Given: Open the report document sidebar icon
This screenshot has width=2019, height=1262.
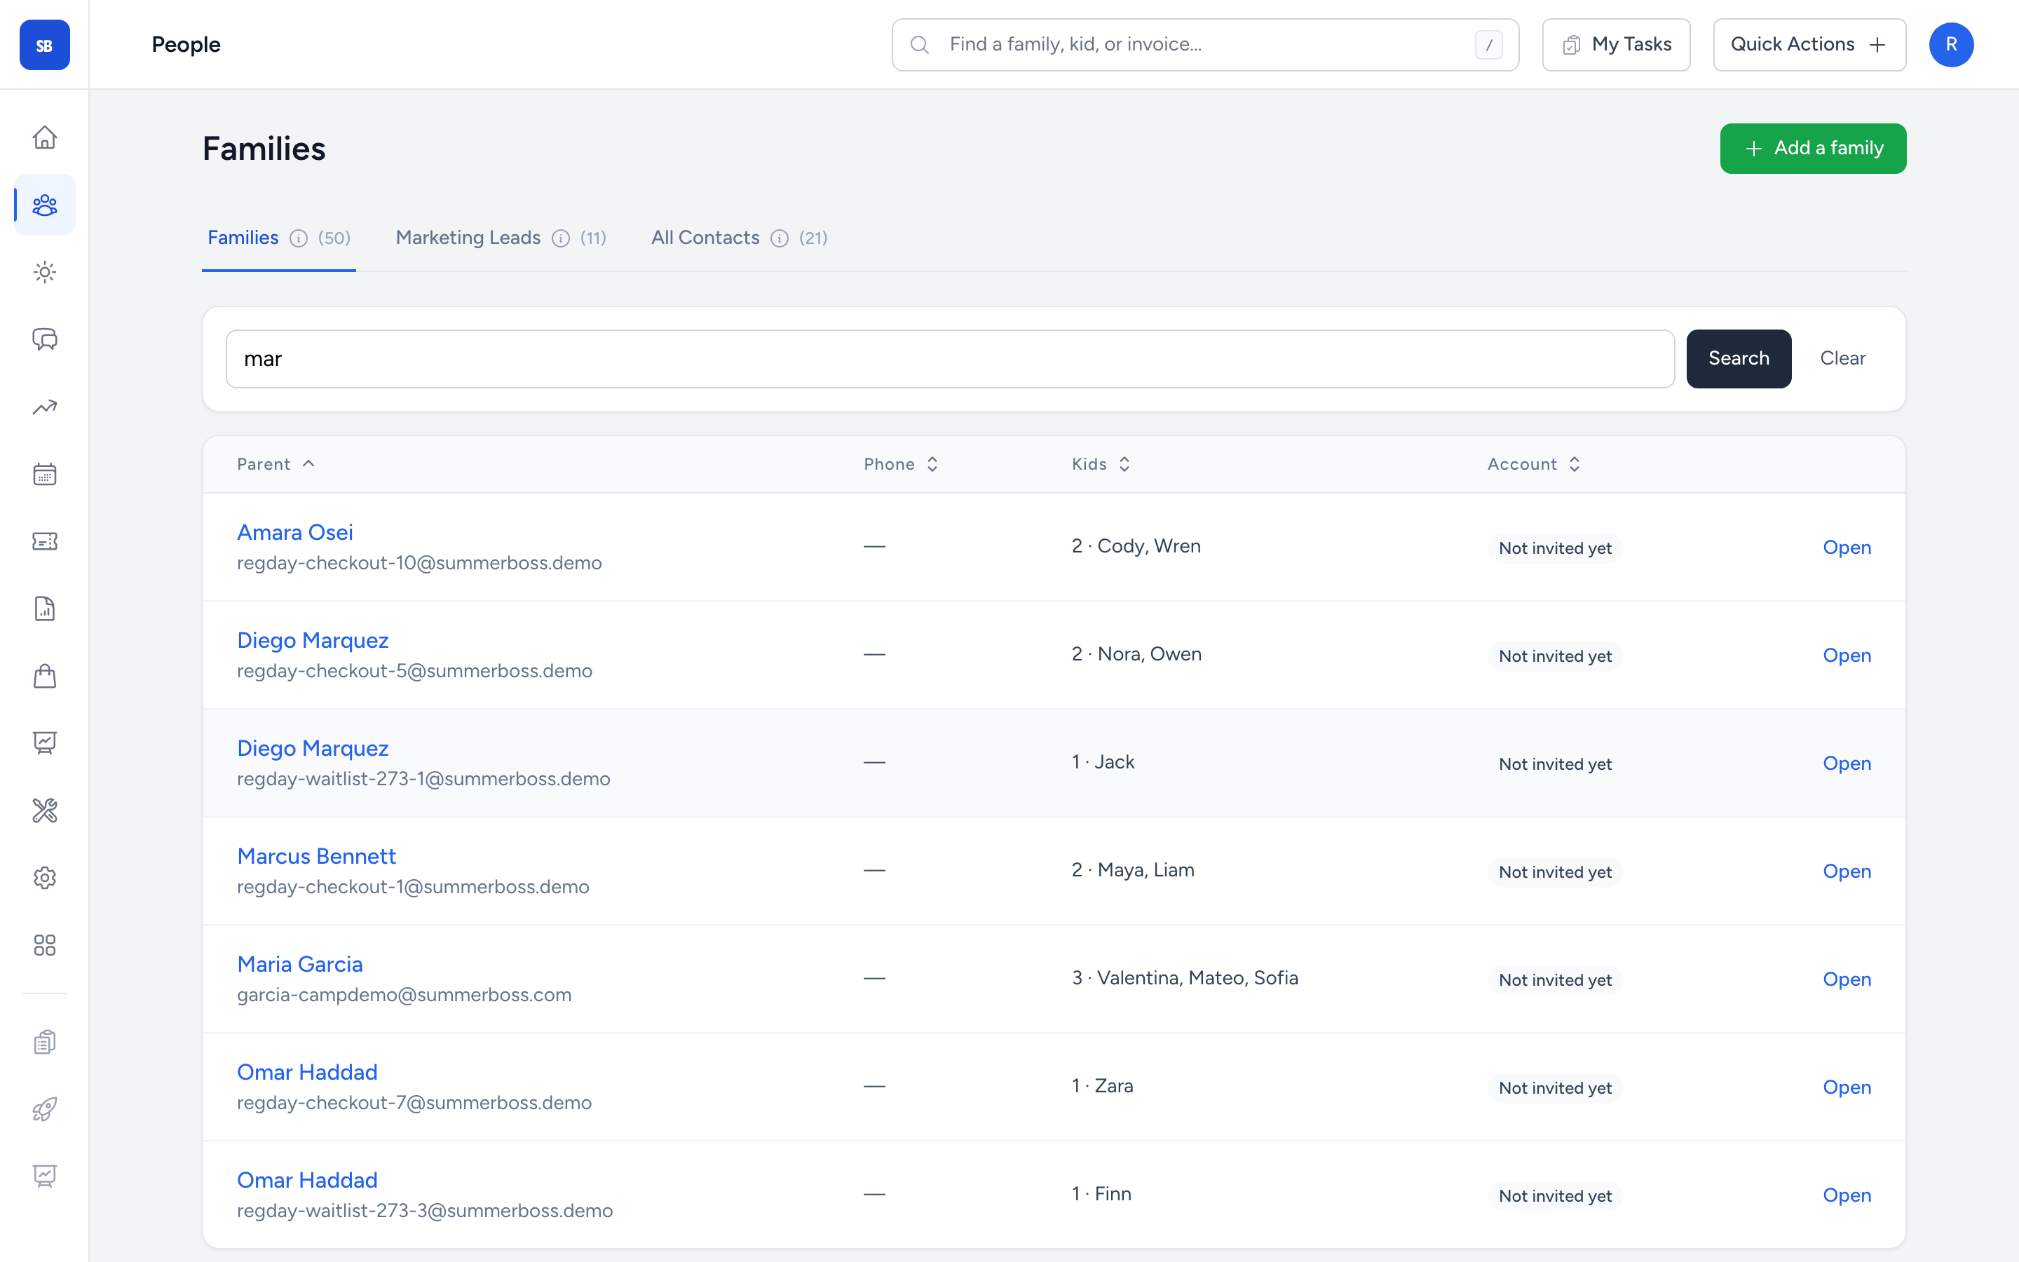Looking at the screenshot, I should click(44, 609).
